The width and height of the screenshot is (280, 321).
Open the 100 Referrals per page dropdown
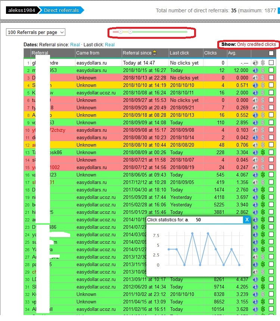(x=35, y=32)
